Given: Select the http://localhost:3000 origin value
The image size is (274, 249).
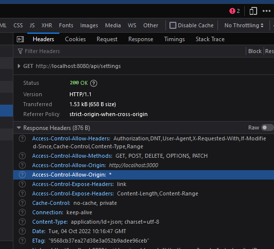Looking at the screenshot, I should click(x=133, y=165).
